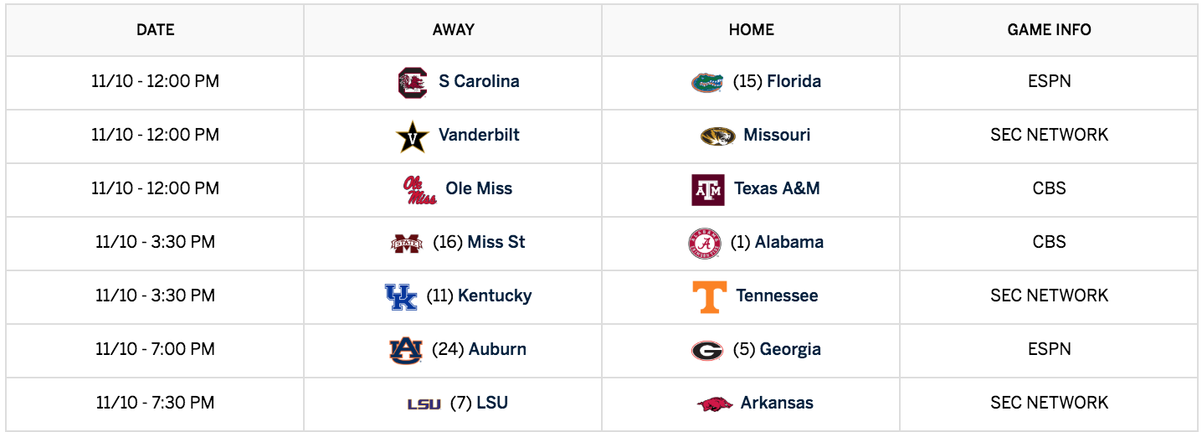Open the Arkansas team link
The height and width of the screenshot is (432, 1202).
[x=777, y=403]
